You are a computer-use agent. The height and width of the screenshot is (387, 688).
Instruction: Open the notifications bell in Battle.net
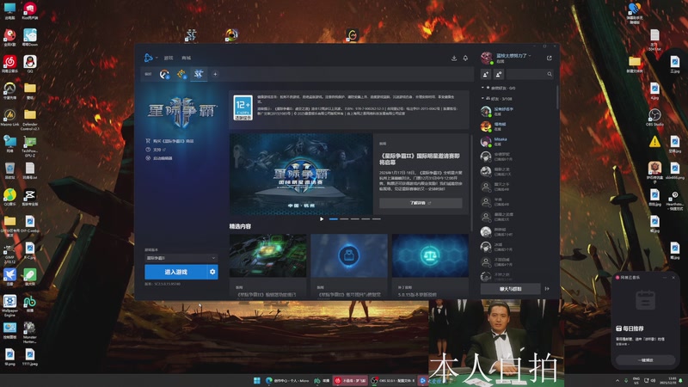465,58
